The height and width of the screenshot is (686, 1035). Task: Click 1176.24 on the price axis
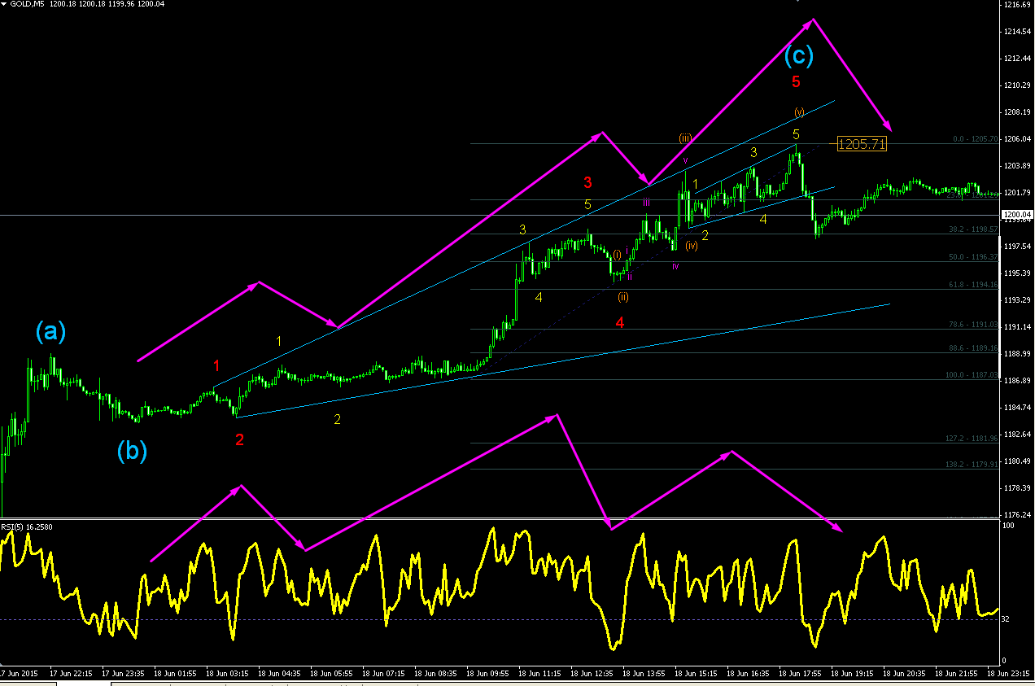(x=1017, y=515)
